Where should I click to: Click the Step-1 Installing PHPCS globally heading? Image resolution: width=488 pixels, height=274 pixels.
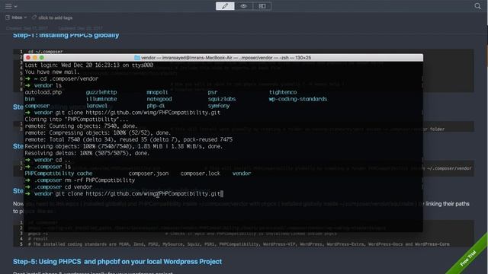pos(66,35)
